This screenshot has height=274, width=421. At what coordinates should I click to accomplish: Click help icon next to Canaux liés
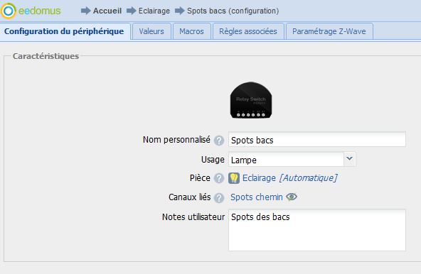coord(219,198)
